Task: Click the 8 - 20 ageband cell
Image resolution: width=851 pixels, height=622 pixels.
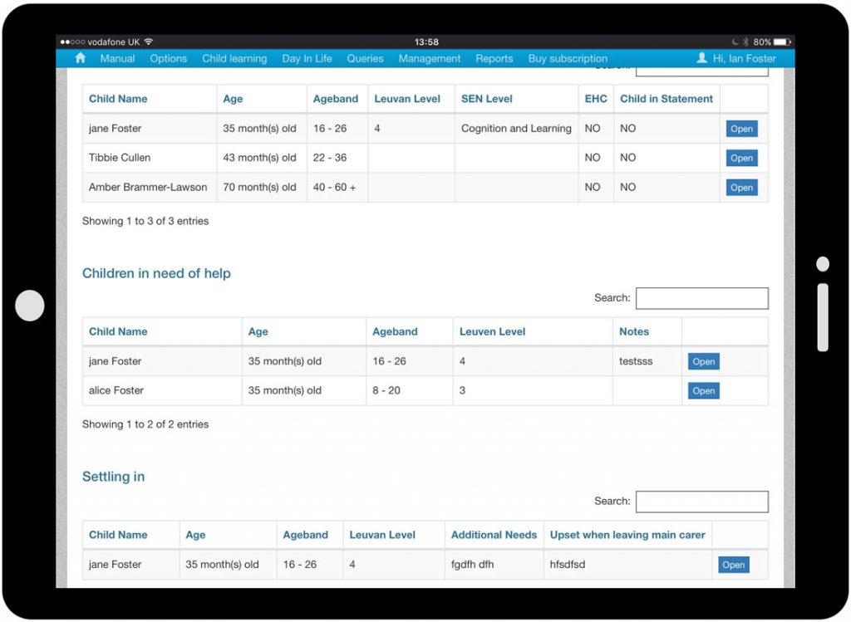Action: coord(409,390)
